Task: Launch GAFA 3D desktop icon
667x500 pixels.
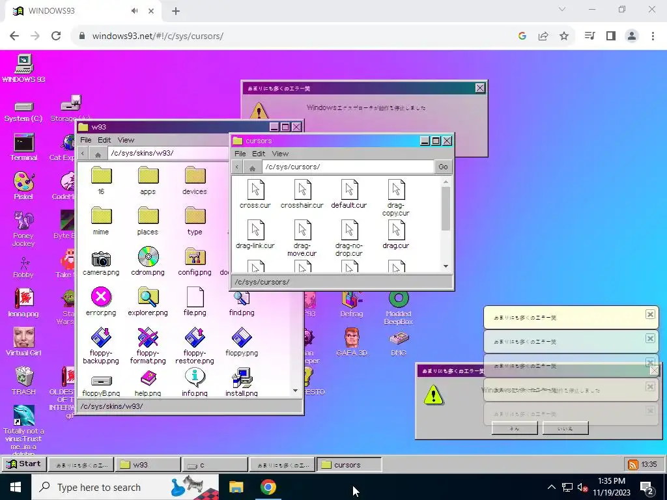Action: 352,342
